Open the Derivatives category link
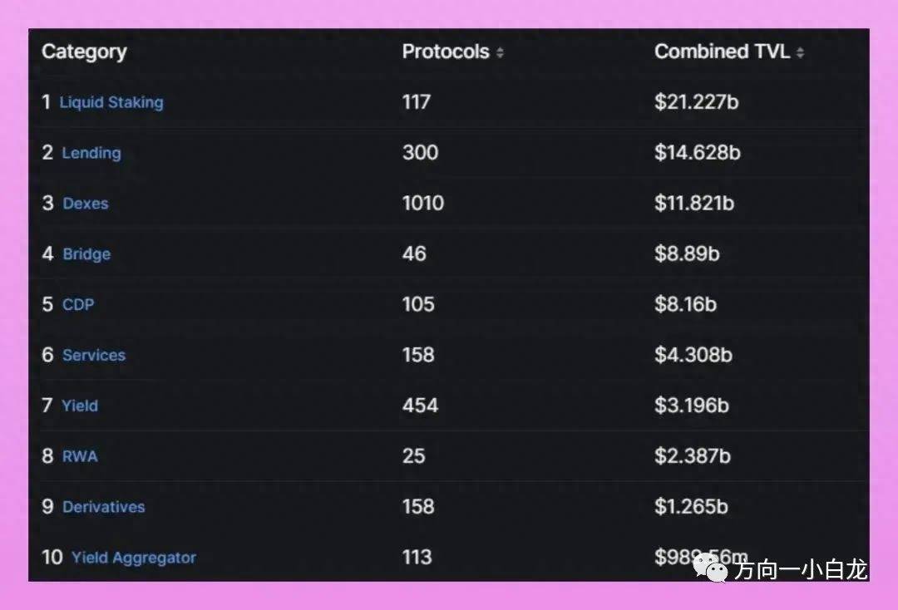Image resolution: width=898 pixels, height=610 pixels. [x=104, y=507]
